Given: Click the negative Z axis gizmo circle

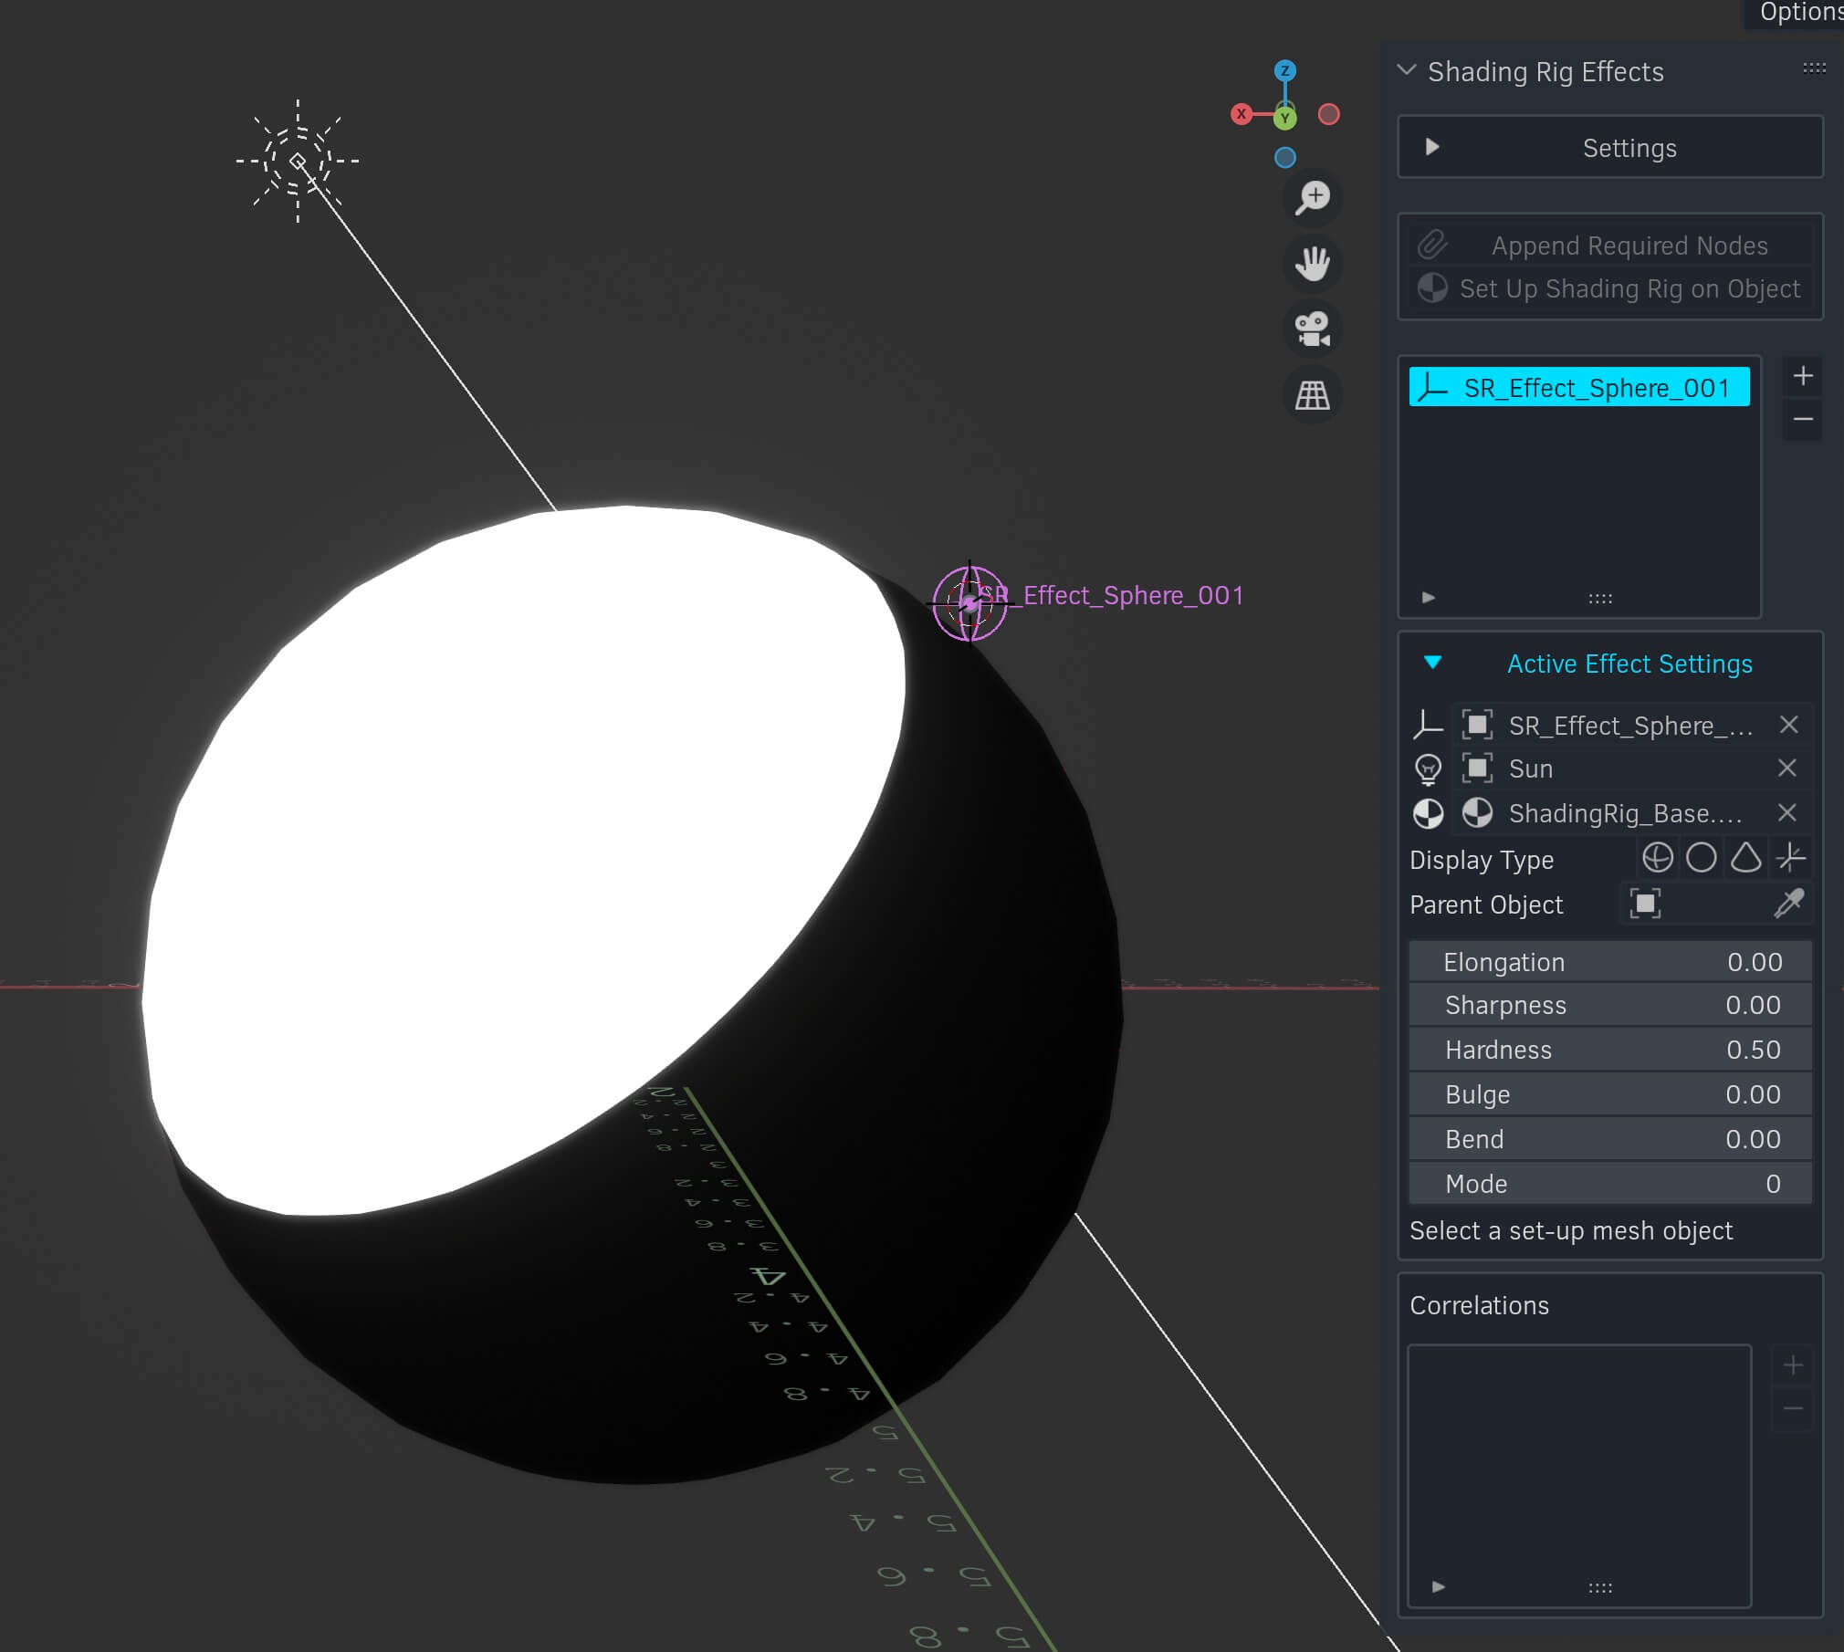Looking at the screenshot, I should tap(1285, 158).
